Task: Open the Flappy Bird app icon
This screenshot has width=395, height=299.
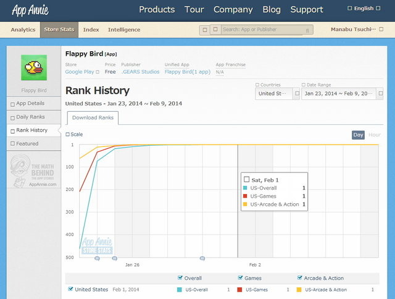Action: [34, 67]
